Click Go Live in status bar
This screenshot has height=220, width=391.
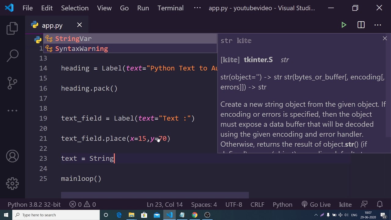tap(316, 204)
